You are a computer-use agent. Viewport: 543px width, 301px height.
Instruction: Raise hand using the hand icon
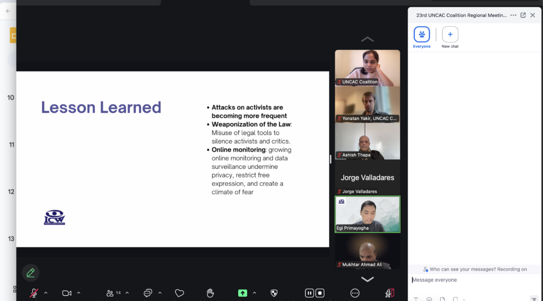point(210,293)
